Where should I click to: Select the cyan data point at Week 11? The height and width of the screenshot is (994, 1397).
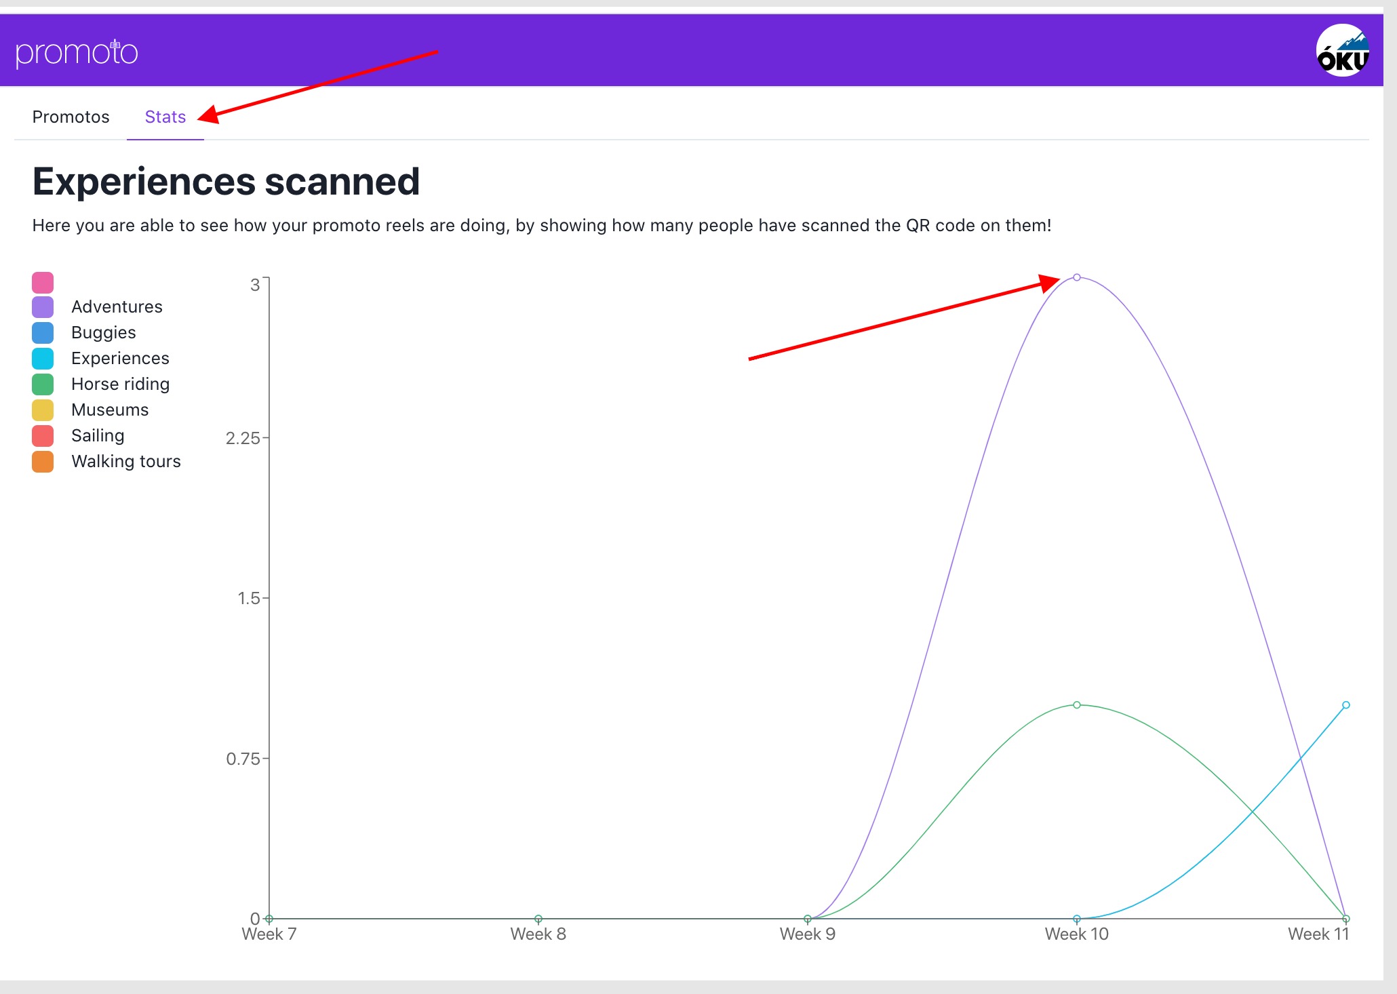(x=1346, y=705)
